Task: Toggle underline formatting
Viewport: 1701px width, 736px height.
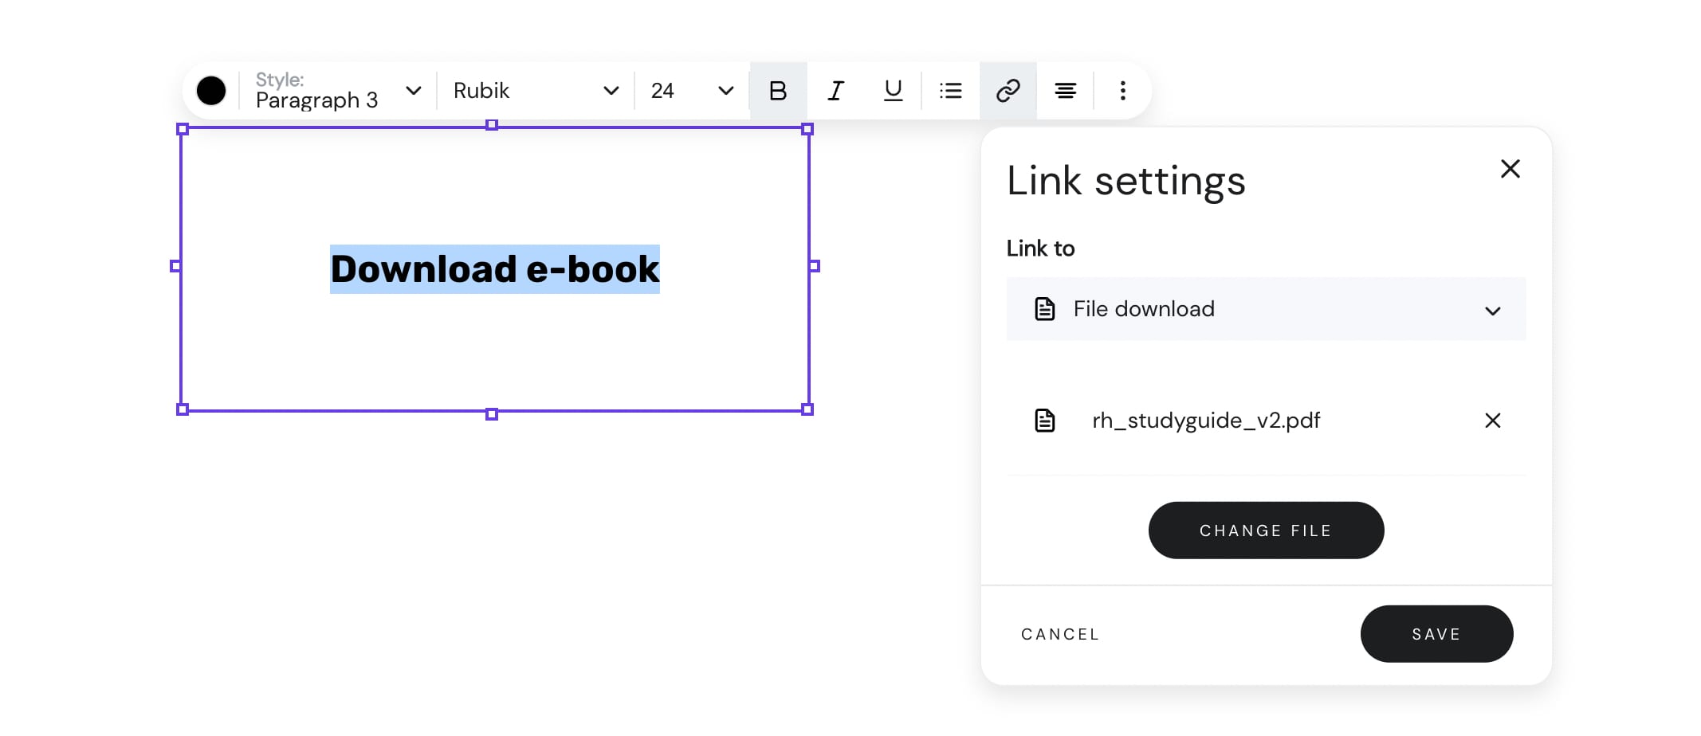Action: point(893,91)
